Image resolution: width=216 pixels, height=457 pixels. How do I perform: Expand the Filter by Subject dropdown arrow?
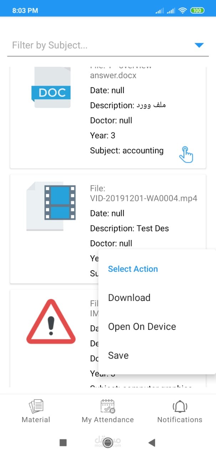pyautogui.click(x=199, y=45)
